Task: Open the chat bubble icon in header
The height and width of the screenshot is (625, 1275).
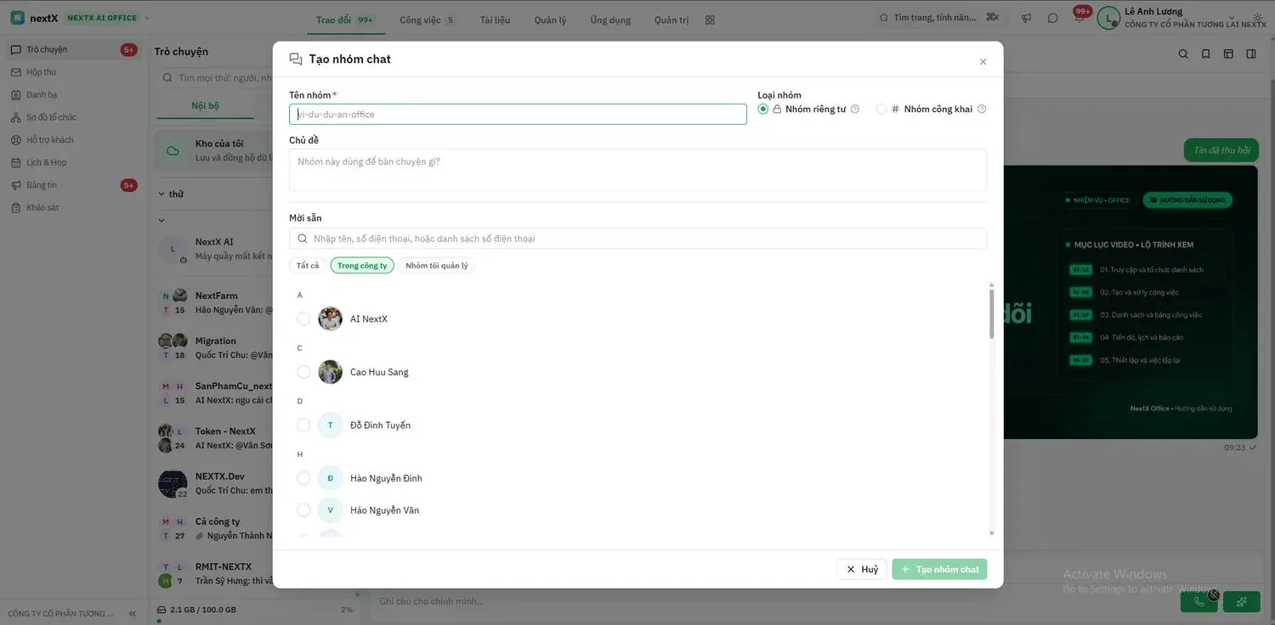Action: (x=1053, y=18)
